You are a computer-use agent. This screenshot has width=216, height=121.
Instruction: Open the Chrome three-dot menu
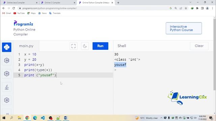pos(212,8)
